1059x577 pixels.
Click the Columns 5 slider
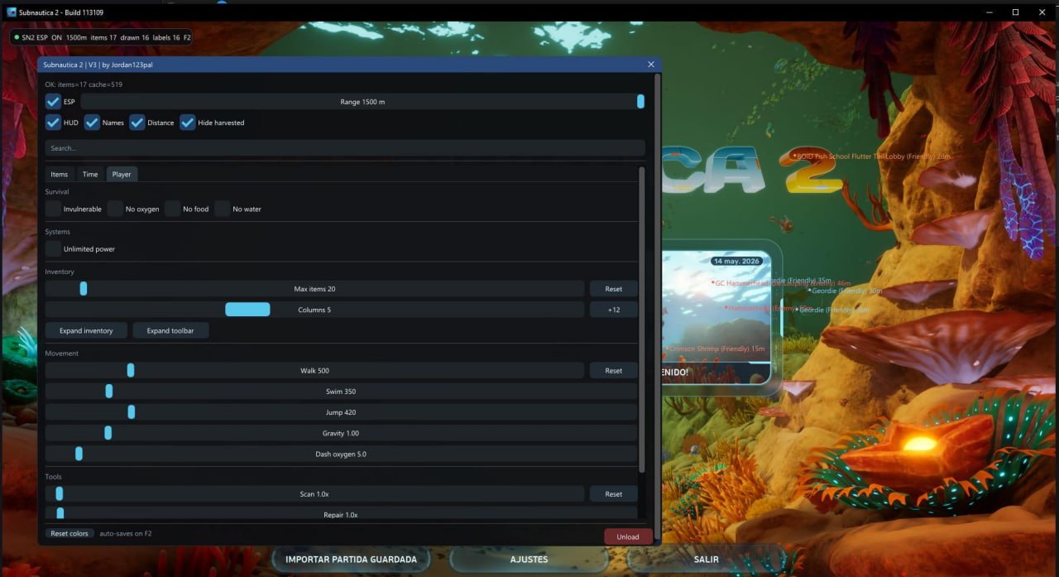314,310
